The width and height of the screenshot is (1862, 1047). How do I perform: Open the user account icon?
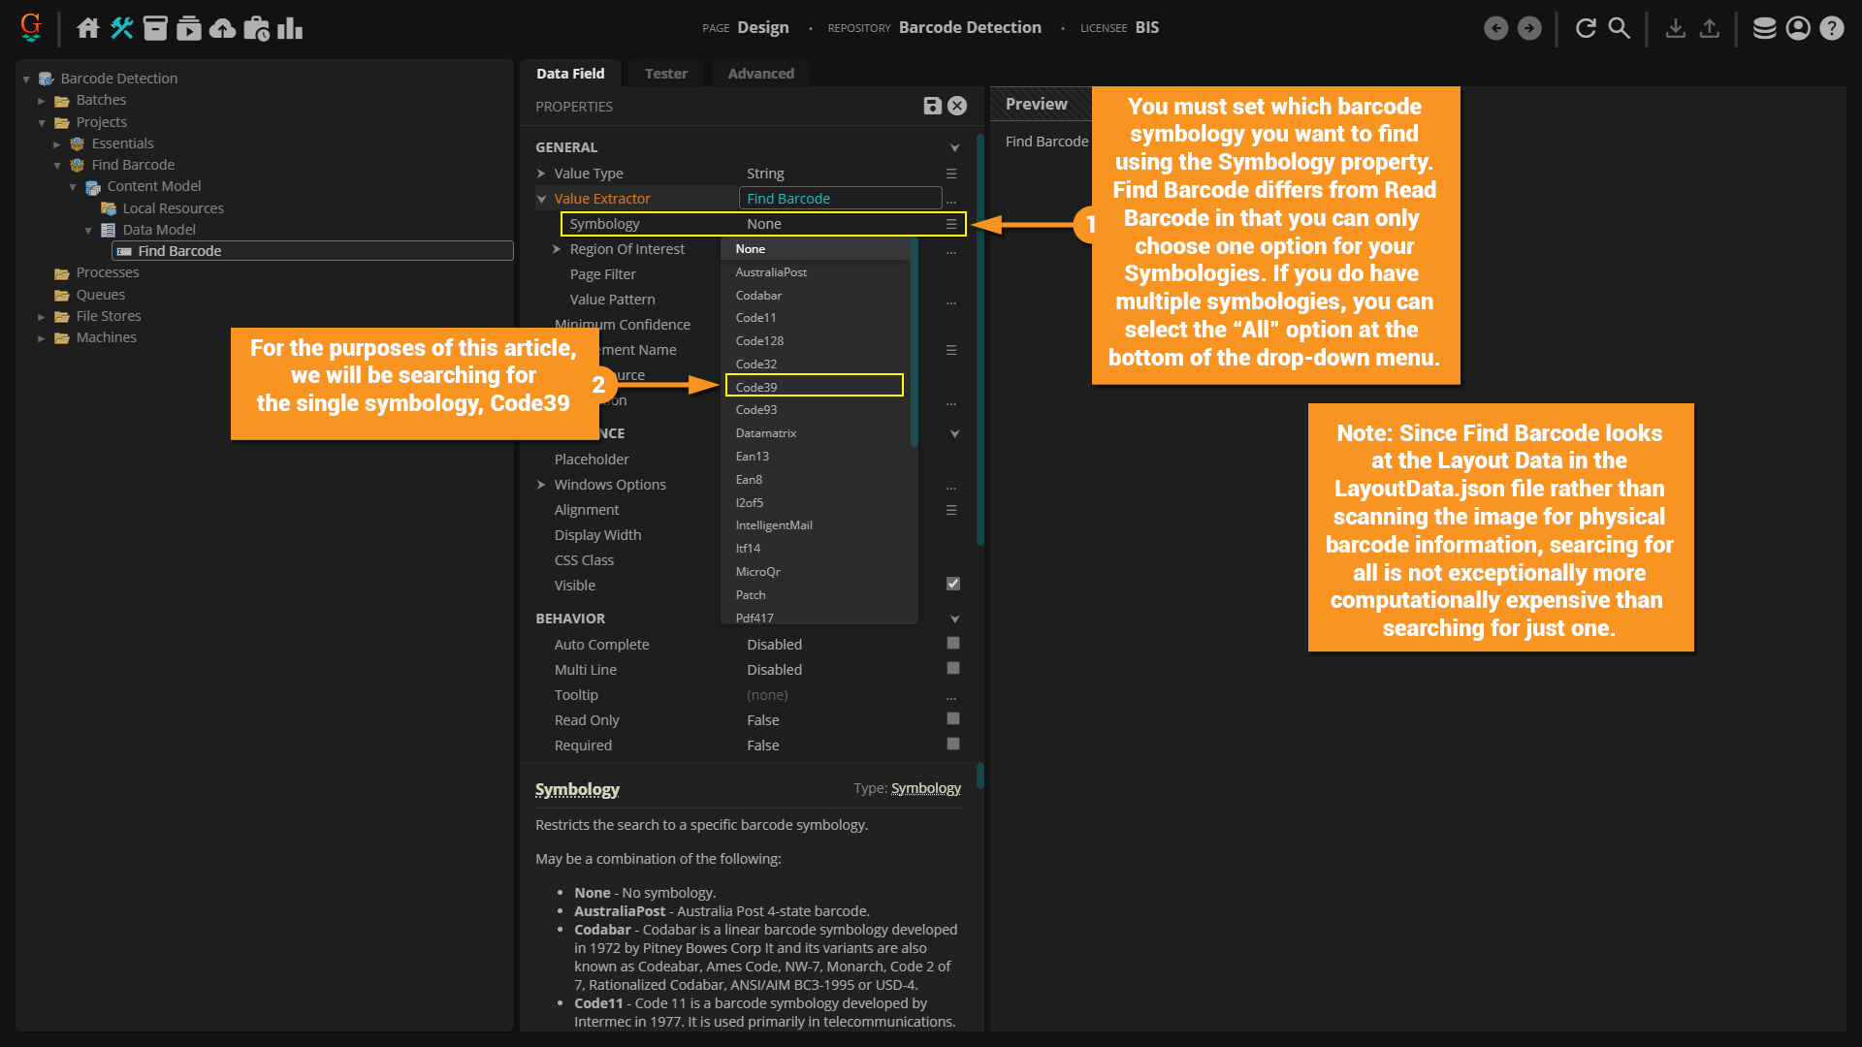pyautogui.click(x=1798, y=28)
